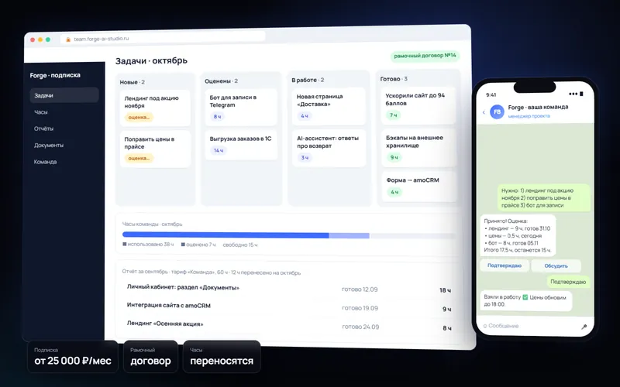The height and width of the screenshot is (387, 620).
Task: Click the Задачи · октябрь heading
Action: coord(151,61)
